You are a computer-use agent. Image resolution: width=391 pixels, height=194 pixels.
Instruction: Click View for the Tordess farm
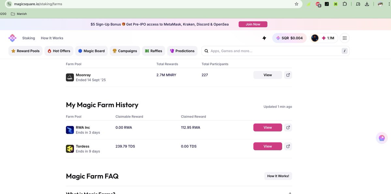pos(268,146)
